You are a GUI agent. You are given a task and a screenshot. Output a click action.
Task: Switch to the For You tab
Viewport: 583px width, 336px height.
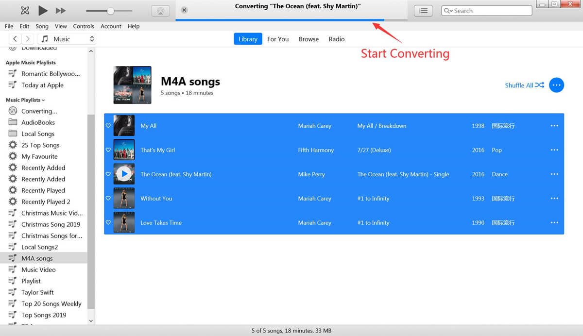click(278, 39)
